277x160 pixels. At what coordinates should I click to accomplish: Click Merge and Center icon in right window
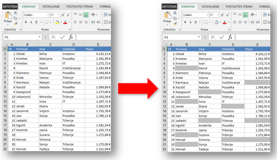point(265,22)
